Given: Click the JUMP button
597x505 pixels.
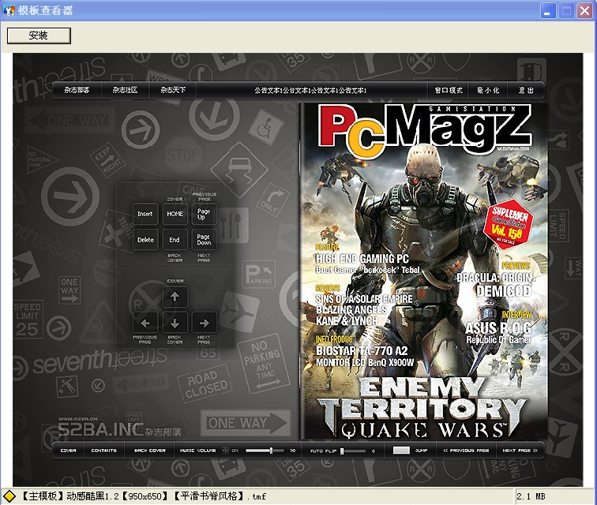Looking at the screenshot, I should coord(421,451).
